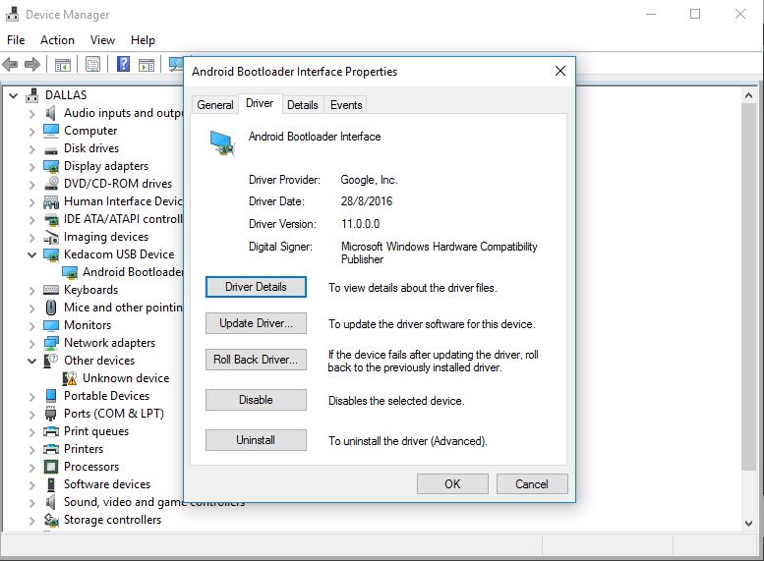
Task: Collapse the Kedacom USB Device node
Action: (x=32, y=254)
